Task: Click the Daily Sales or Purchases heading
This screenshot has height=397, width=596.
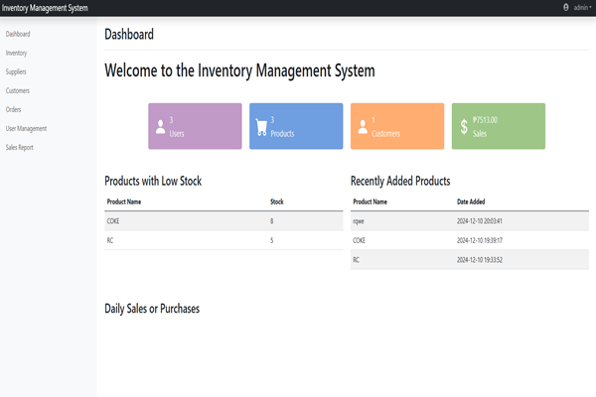Action: [x=152, y=309]
